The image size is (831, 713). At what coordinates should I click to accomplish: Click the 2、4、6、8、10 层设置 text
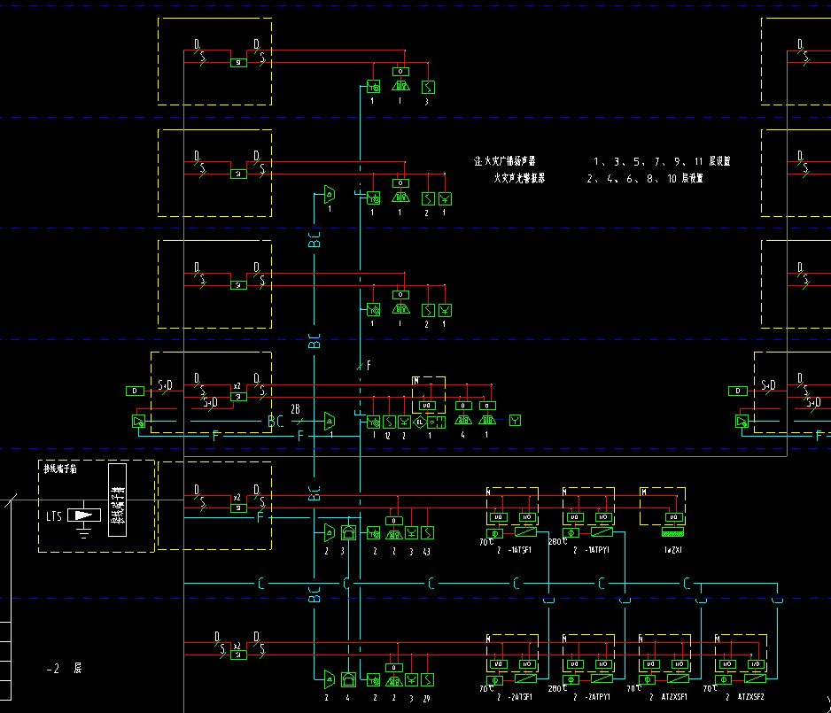645,179
